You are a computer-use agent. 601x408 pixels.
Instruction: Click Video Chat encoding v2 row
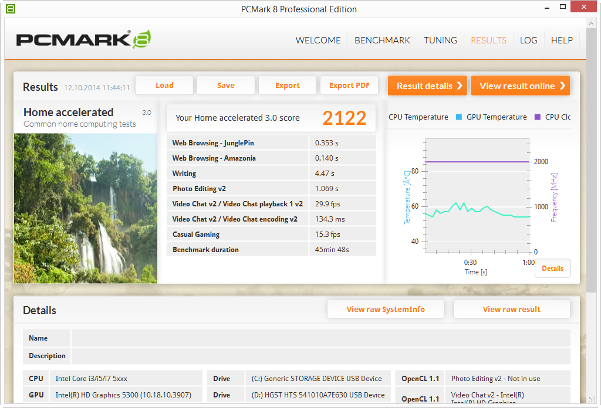click(x=271, y=219)
